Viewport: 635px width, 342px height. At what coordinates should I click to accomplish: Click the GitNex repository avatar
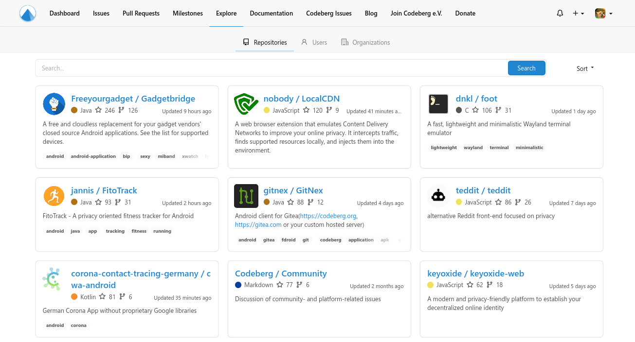(x=246, y=196)
